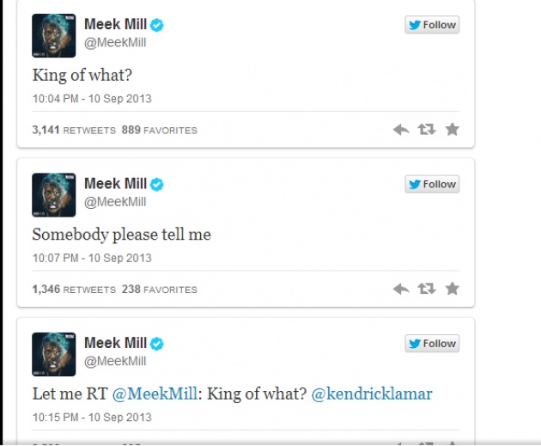Viewport: 541px width, 446px height.
Task: Follow Meek Mill from the third tweet
Action: click(432, 344)
